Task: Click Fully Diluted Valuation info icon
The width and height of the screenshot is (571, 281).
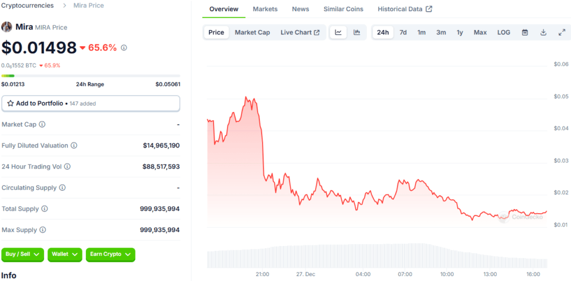Action: (x=74, y=145)
